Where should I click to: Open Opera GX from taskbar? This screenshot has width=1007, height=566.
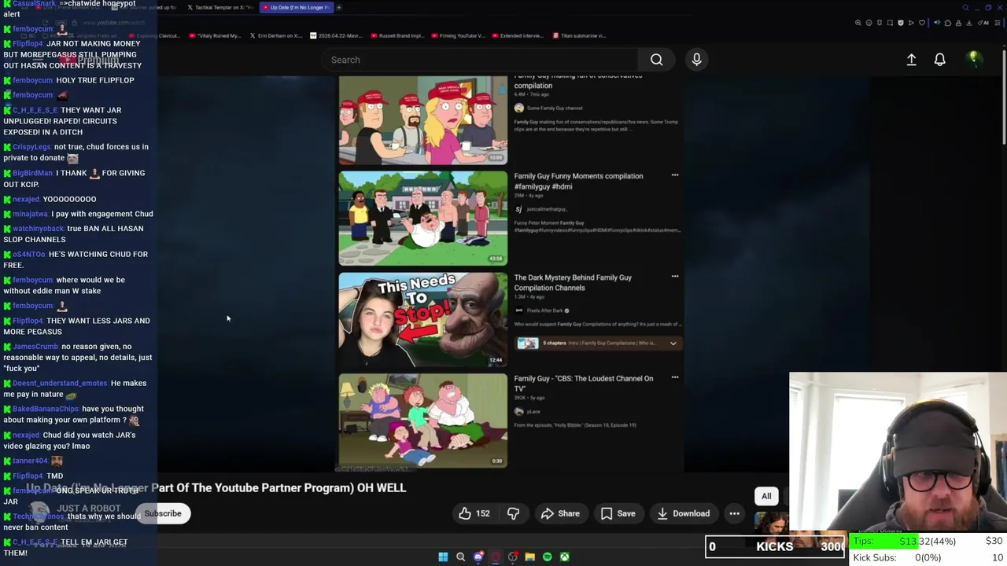[x=496, y=557]
